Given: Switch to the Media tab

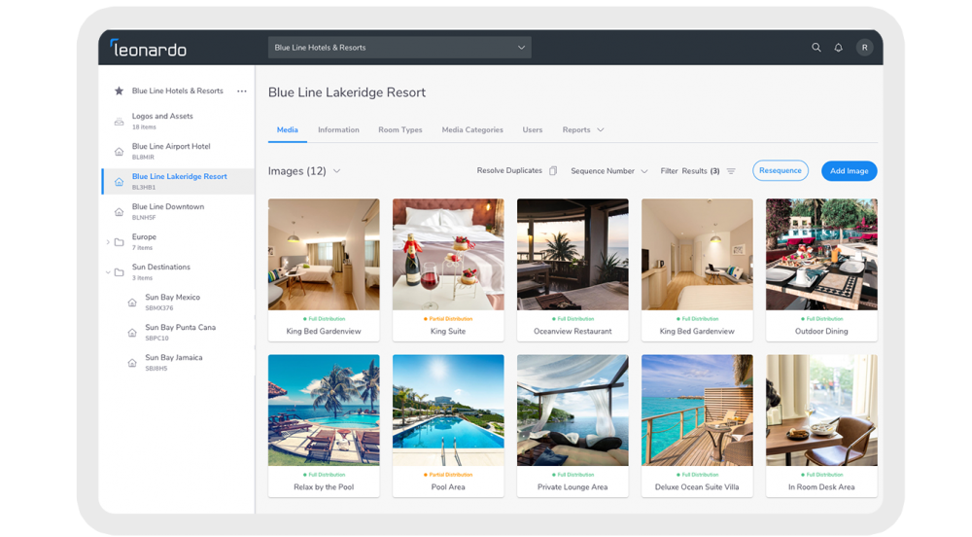Looking at the screenshot, I should coord(287,129).
